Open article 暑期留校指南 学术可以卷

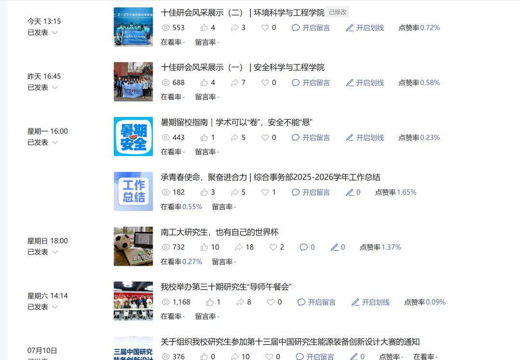(x=236, y=122)
